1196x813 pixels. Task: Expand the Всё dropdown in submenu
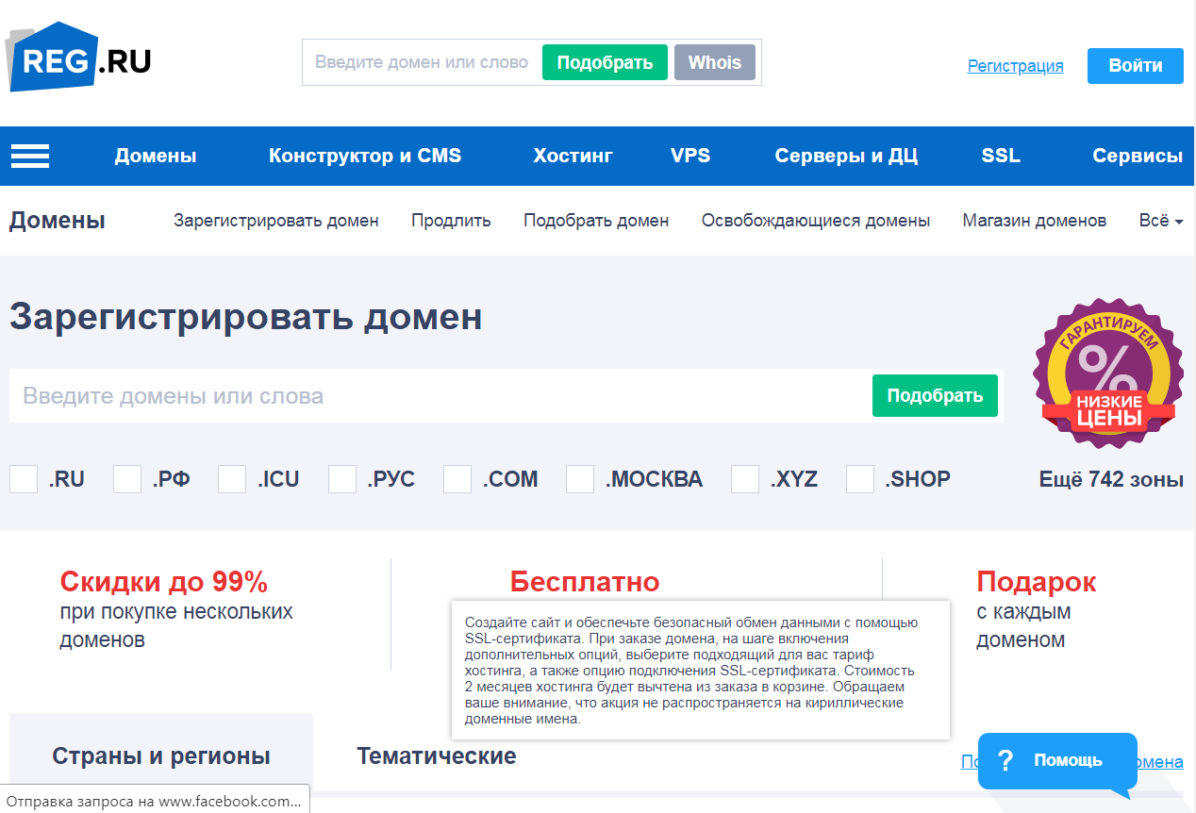1160,221
